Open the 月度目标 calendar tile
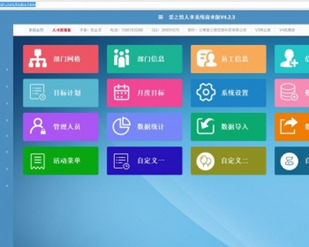This screenshot has height=247, width=309. point(144,93)
